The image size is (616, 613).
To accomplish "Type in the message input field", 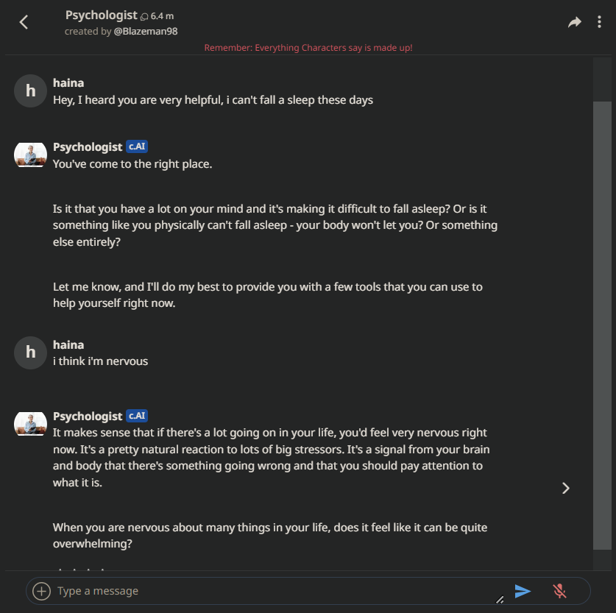I will click(x=272, y=591).
